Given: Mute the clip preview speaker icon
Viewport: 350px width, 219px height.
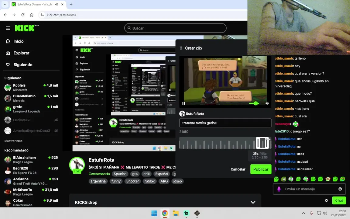Looking at the screenshot, I should 267,103.
